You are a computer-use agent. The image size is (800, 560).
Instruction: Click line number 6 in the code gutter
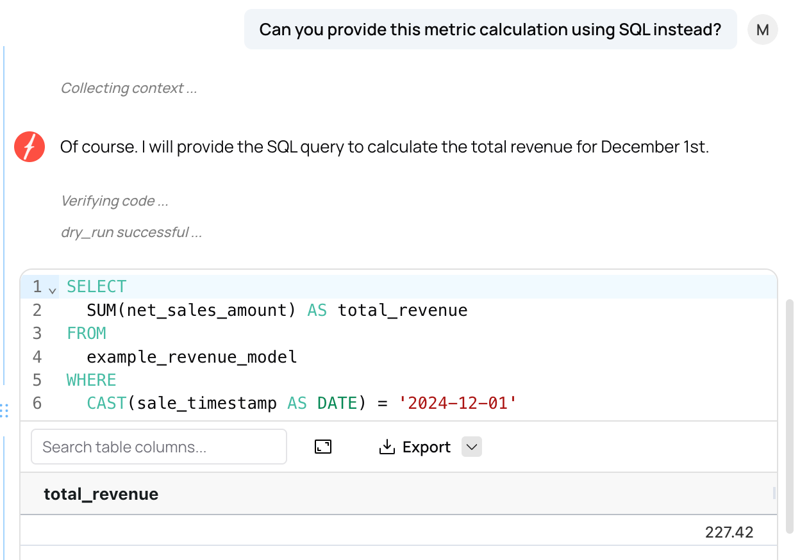pyautogui.click(x=37, y=403)
